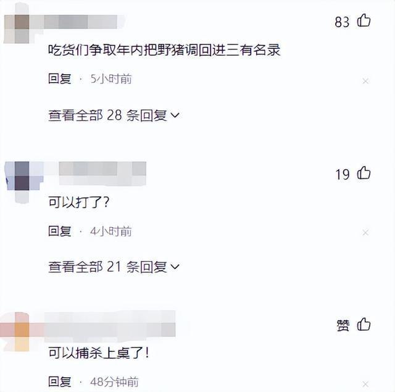Viewport: 395px width, 392px height.
Task: Like the comment with 19 likes
Action: (x=364, y=173)
